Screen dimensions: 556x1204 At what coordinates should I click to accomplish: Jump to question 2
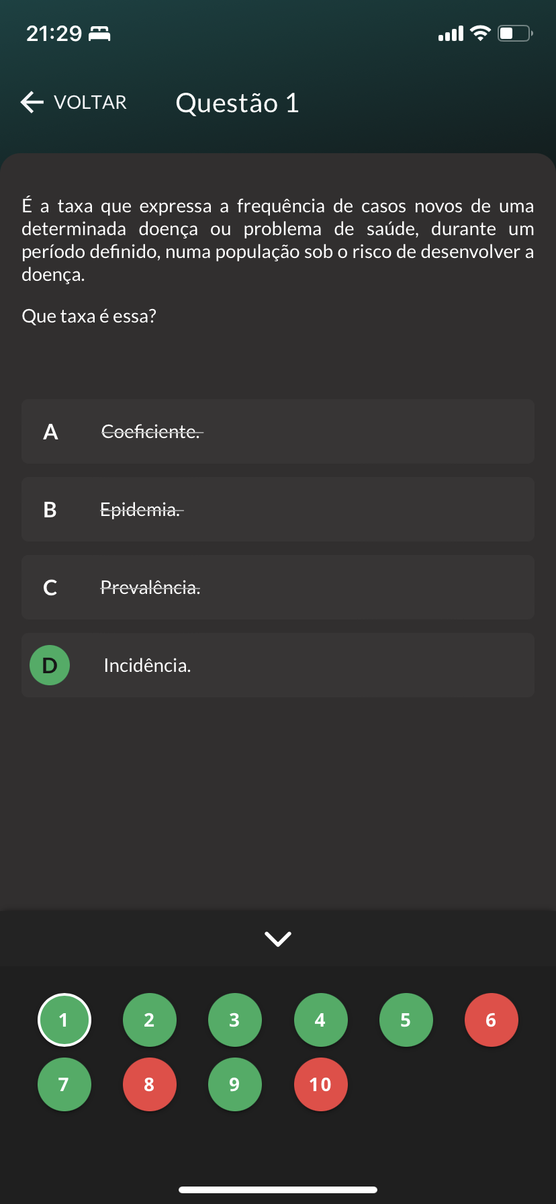pyautogui.click(x=150, y=1020)
